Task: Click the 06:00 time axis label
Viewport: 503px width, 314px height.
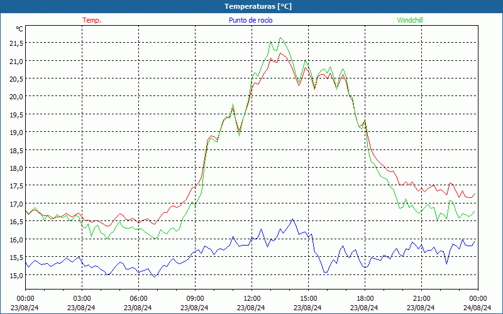Action: click(138, 299)
